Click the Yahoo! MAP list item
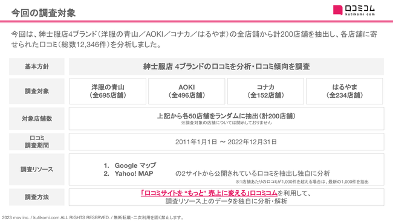 click(128, 173)
